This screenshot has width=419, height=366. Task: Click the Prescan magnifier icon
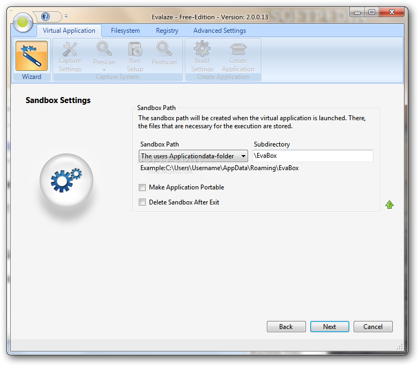pos(104,49)
